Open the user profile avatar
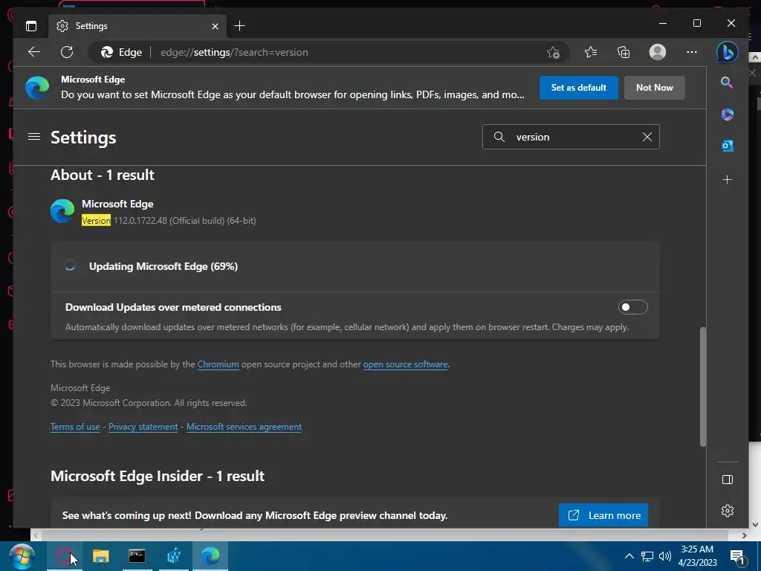This screenshot has width=761, height=571. pos(658,52)
